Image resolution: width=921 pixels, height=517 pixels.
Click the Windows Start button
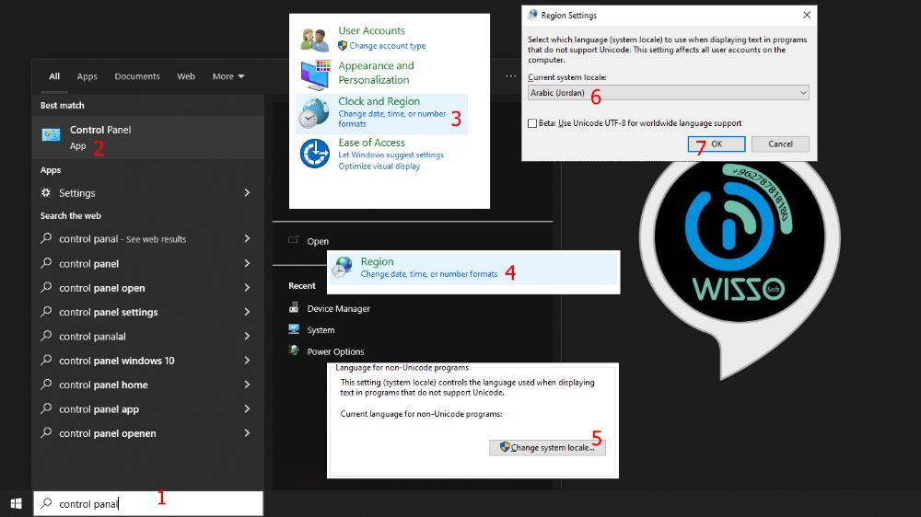pyautogui.click(x=16, y=503)
